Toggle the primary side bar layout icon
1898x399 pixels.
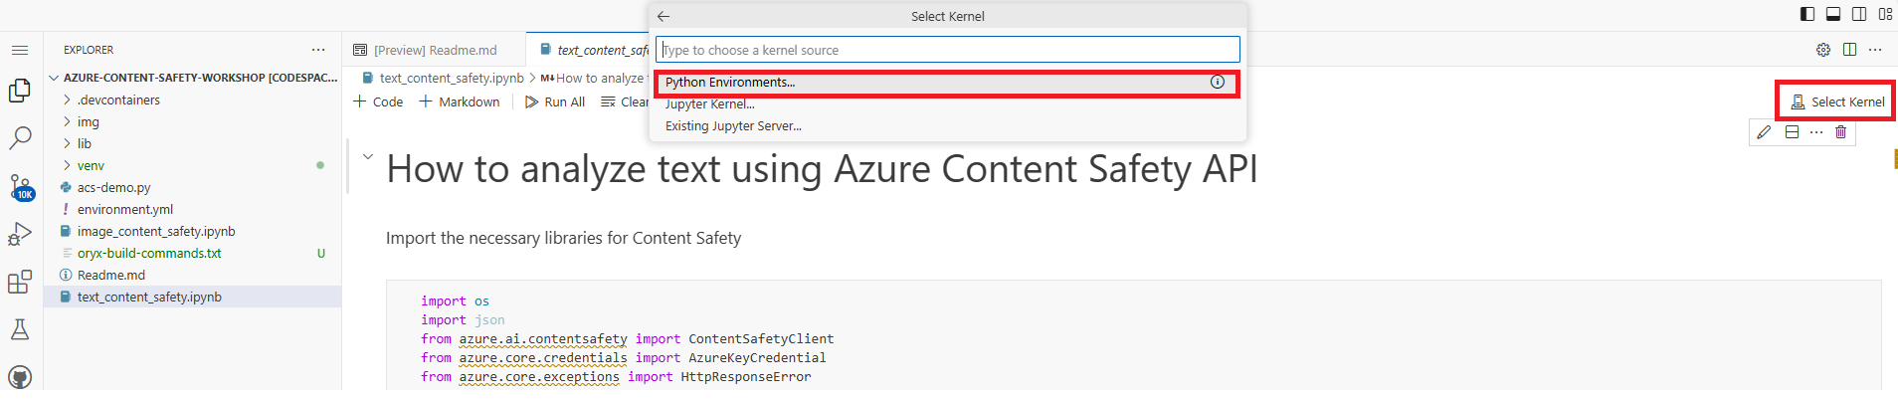click(1807, 14)
